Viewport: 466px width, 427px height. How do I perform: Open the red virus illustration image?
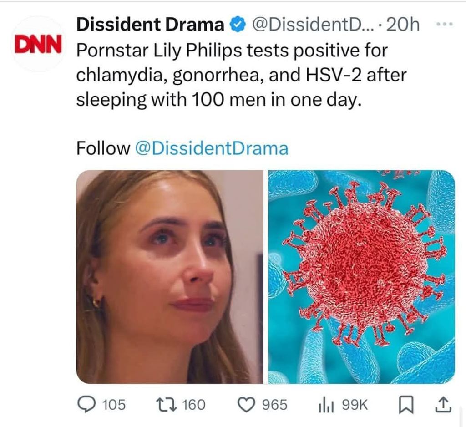(361, 277)
